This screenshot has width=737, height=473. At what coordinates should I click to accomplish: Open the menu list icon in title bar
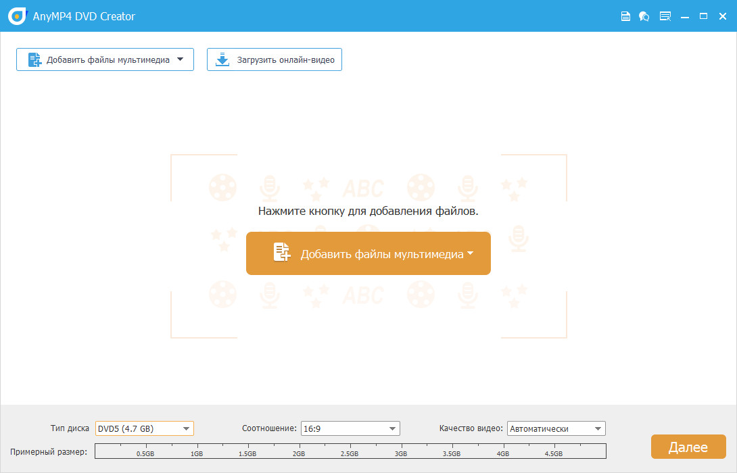coord(665,16)
